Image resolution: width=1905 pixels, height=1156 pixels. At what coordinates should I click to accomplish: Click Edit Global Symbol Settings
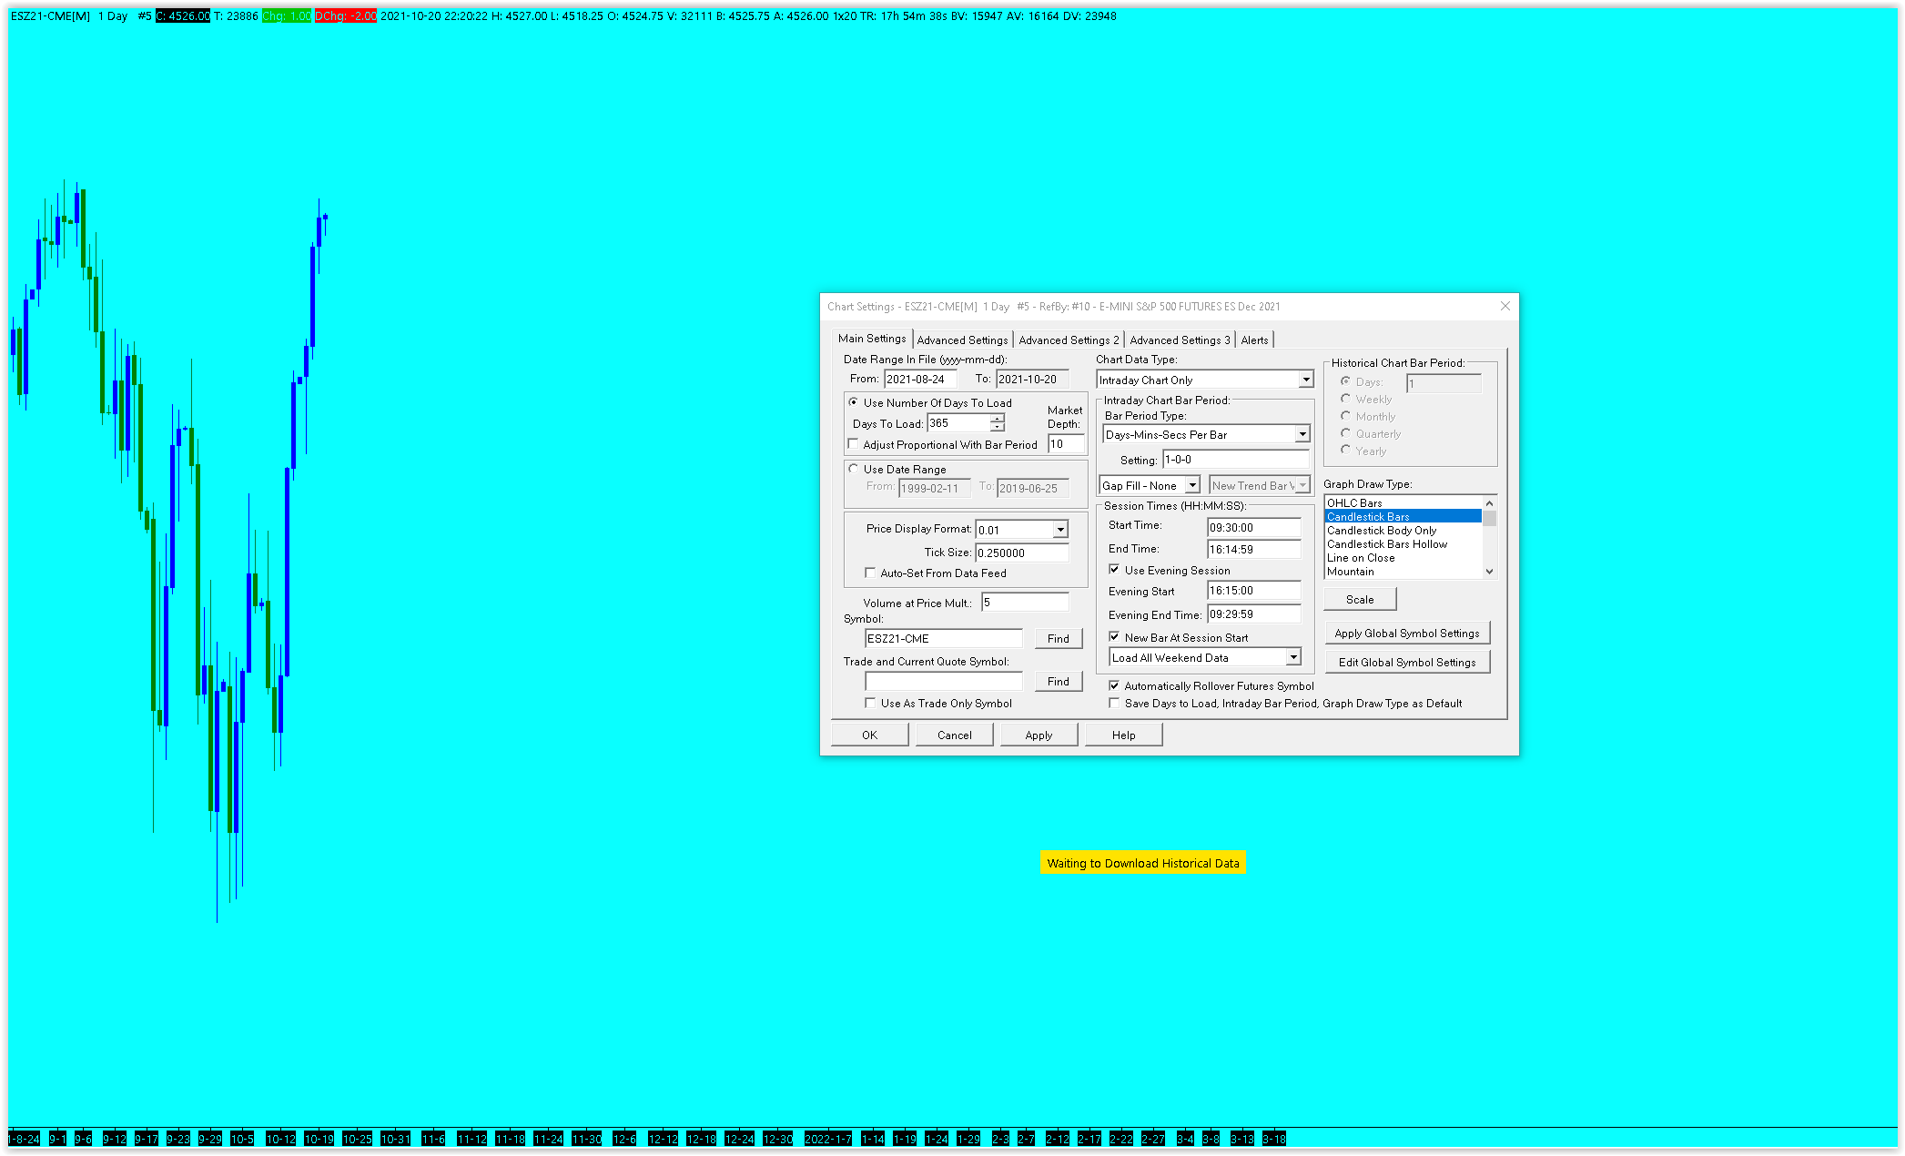click(1406, 662)
